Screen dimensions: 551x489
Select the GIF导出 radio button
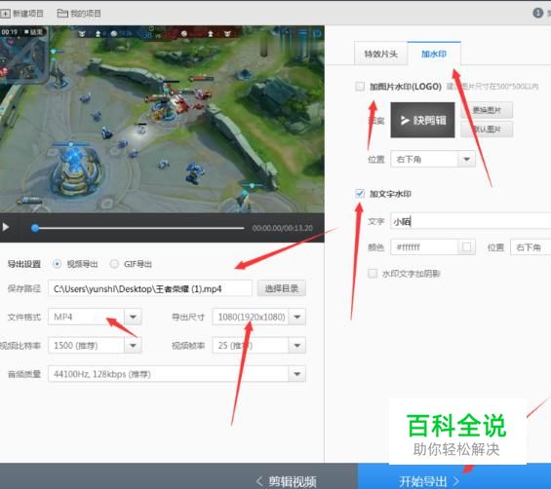(x=114, y=264)
